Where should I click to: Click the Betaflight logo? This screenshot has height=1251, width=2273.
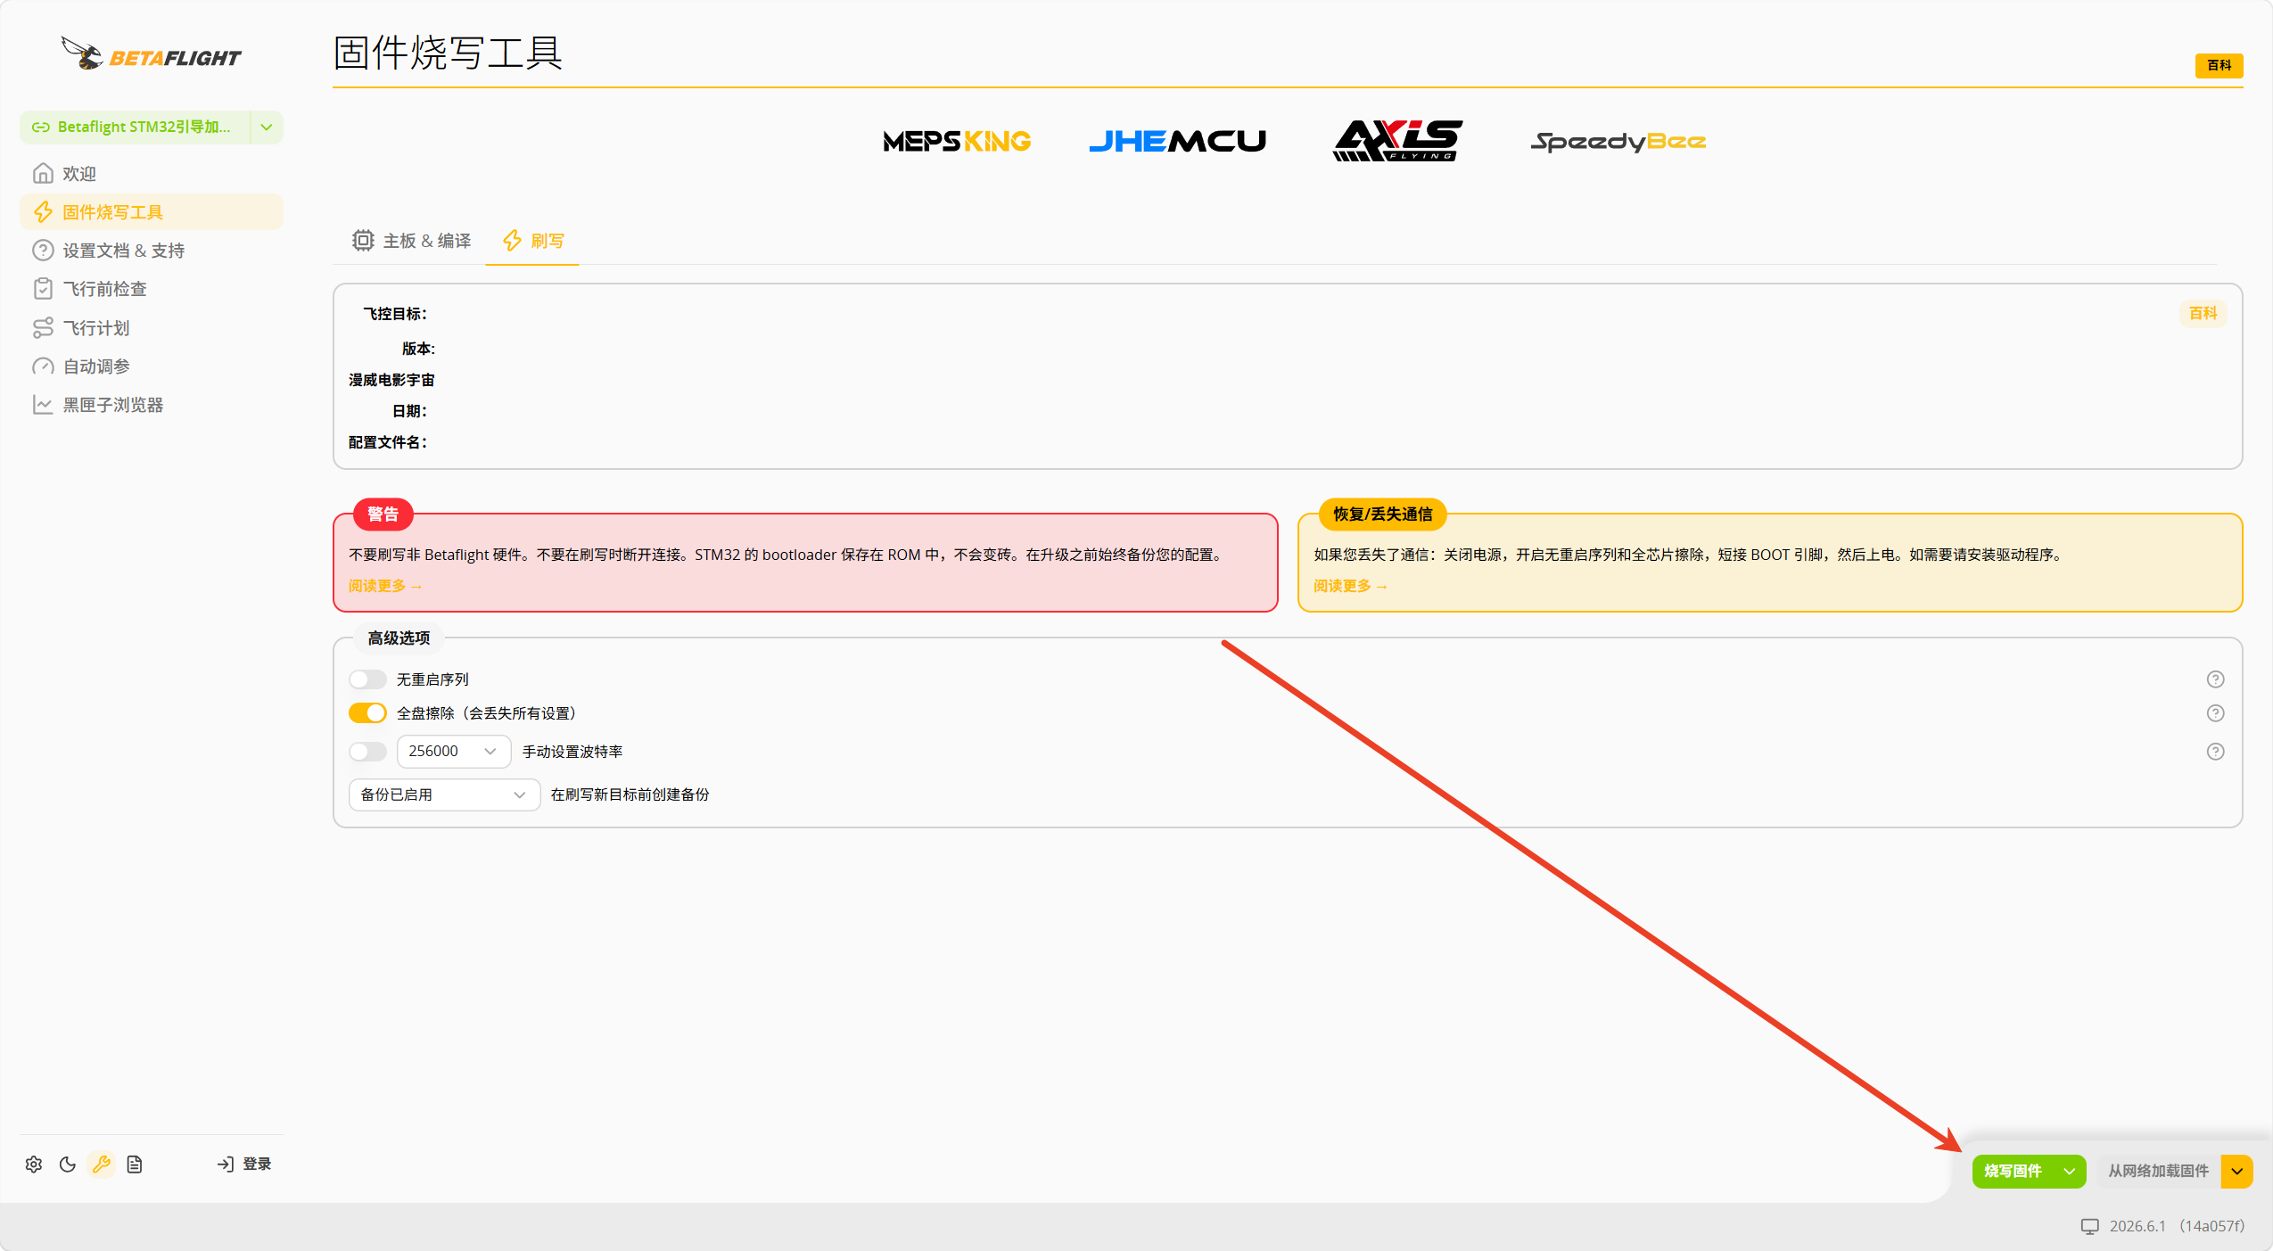coord(151,53)
